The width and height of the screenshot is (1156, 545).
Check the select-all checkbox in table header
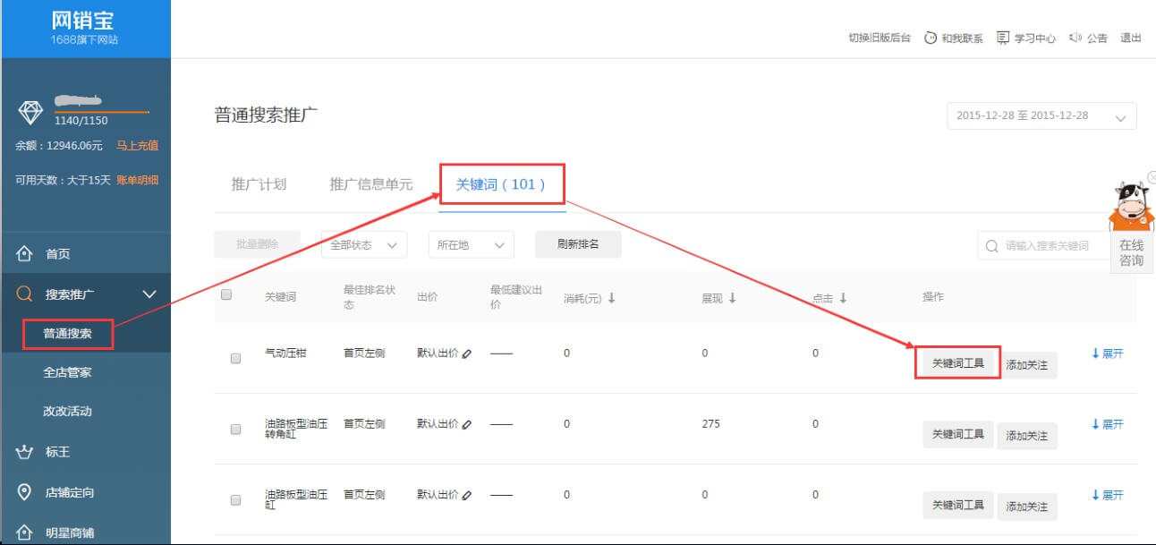(x=226, y=294)
